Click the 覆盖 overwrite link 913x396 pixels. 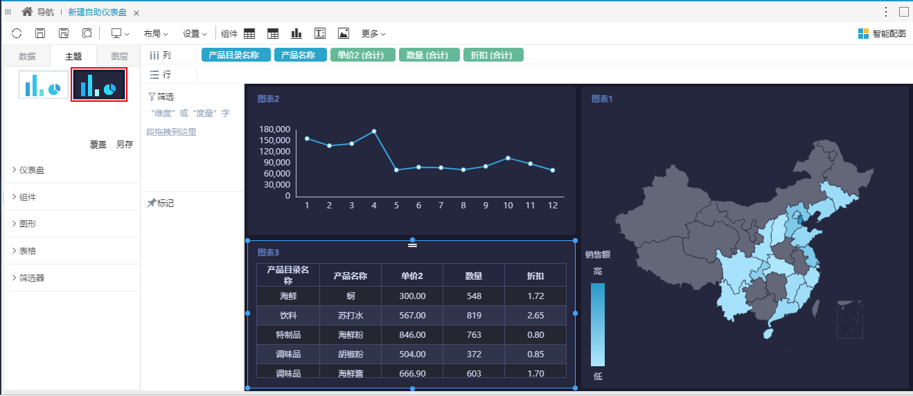pos(98,145)
